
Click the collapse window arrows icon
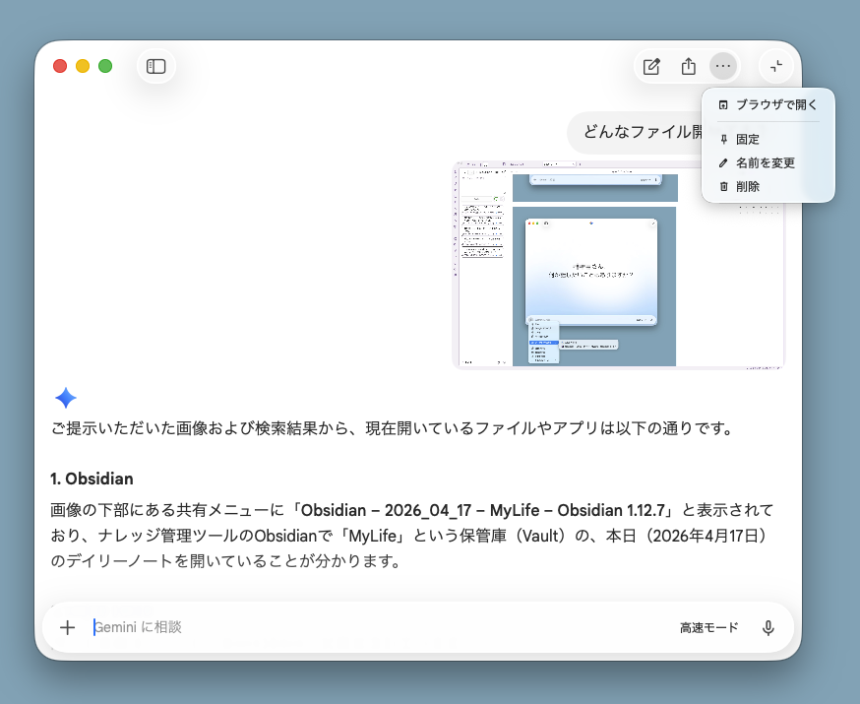tap(776, 66)
